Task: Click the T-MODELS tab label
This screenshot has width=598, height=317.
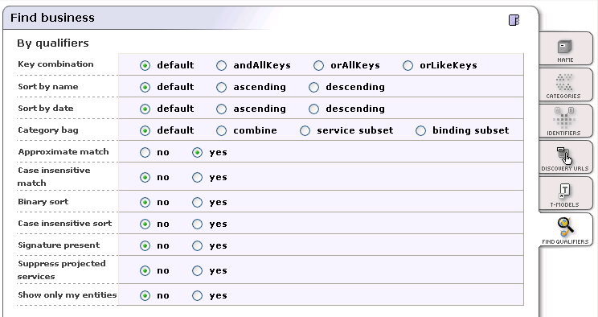Action: [x=564, y=204]
